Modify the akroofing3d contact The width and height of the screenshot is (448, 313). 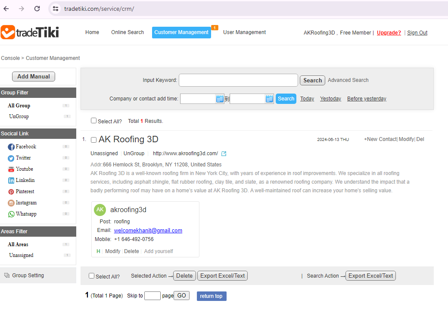click(x=112, y=251)
